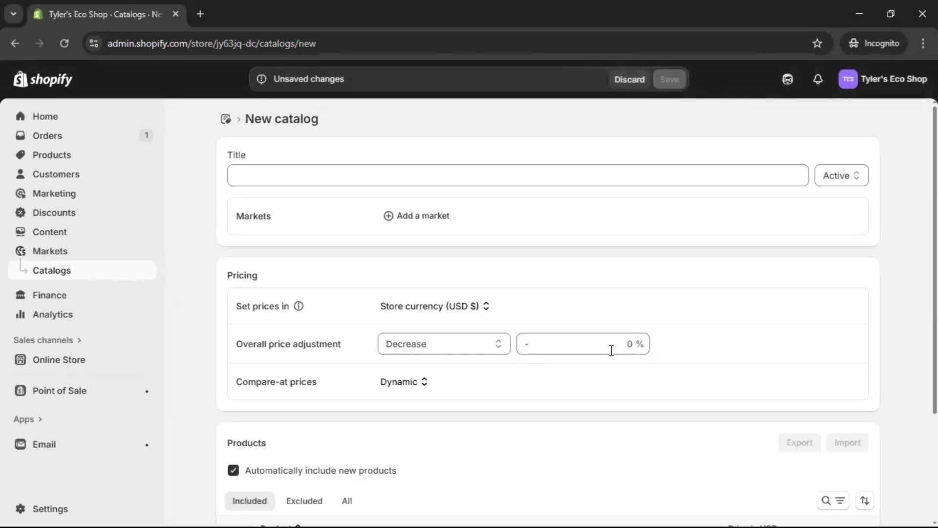
Task: Select the All products tab
Action: (x=347, y=501)
